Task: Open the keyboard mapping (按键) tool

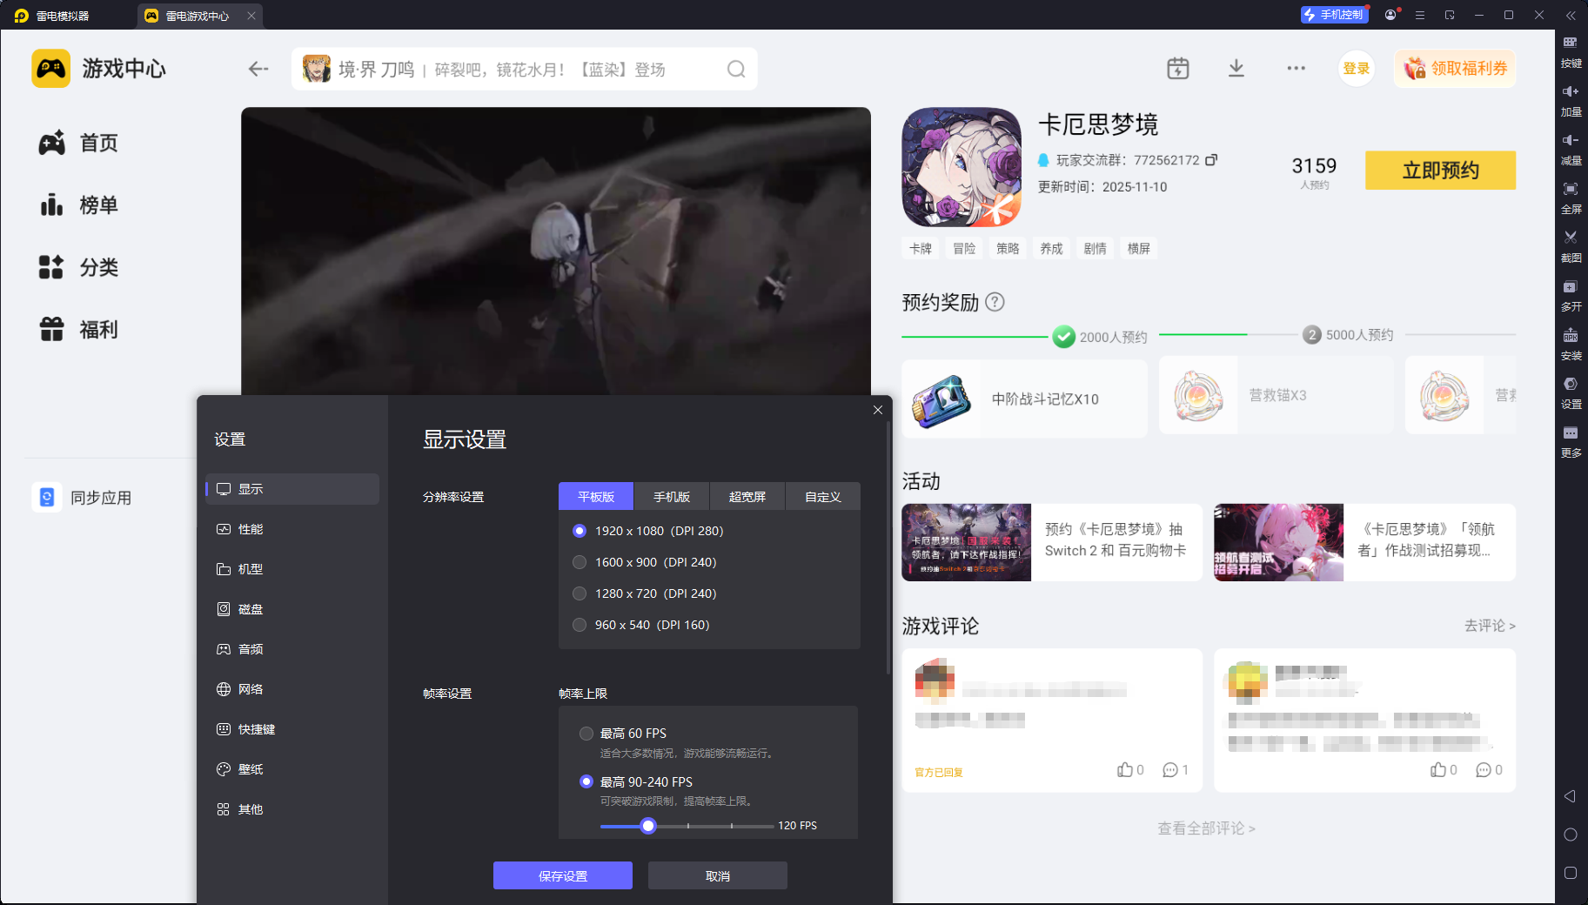Action: (1571, 51)
